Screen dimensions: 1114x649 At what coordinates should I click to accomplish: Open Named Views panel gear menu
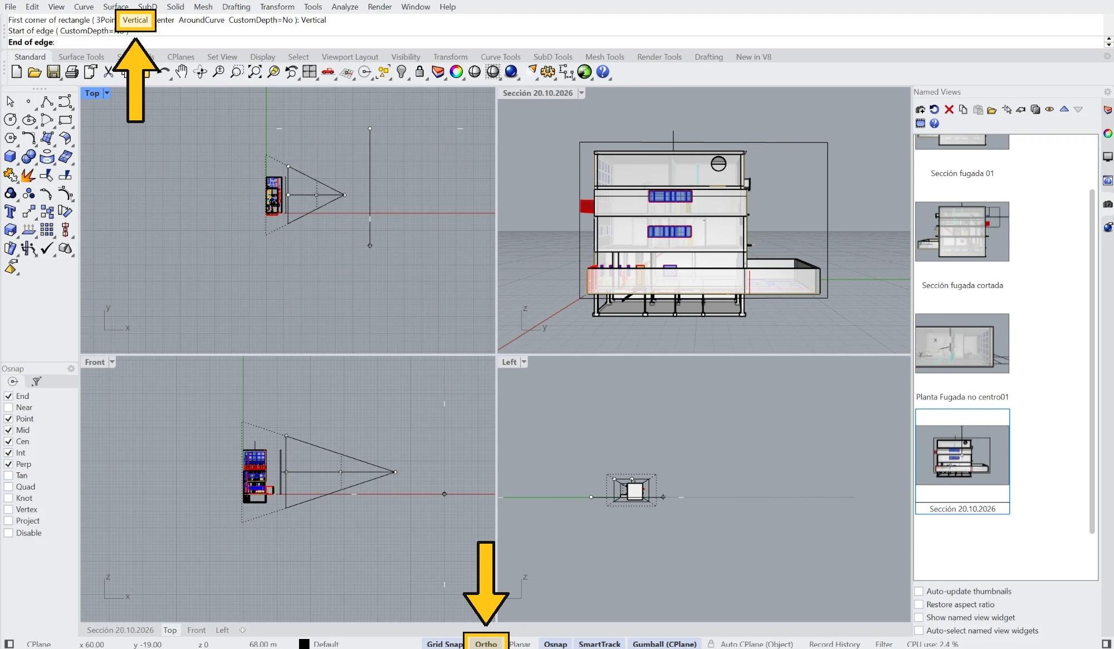[1107, 92]
